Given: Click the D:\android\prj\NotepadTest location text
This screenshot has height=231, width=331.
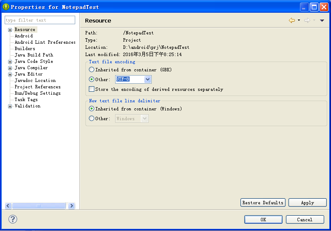Looking at the screenshot, I should pyautogui.click(x=156, y=47).
